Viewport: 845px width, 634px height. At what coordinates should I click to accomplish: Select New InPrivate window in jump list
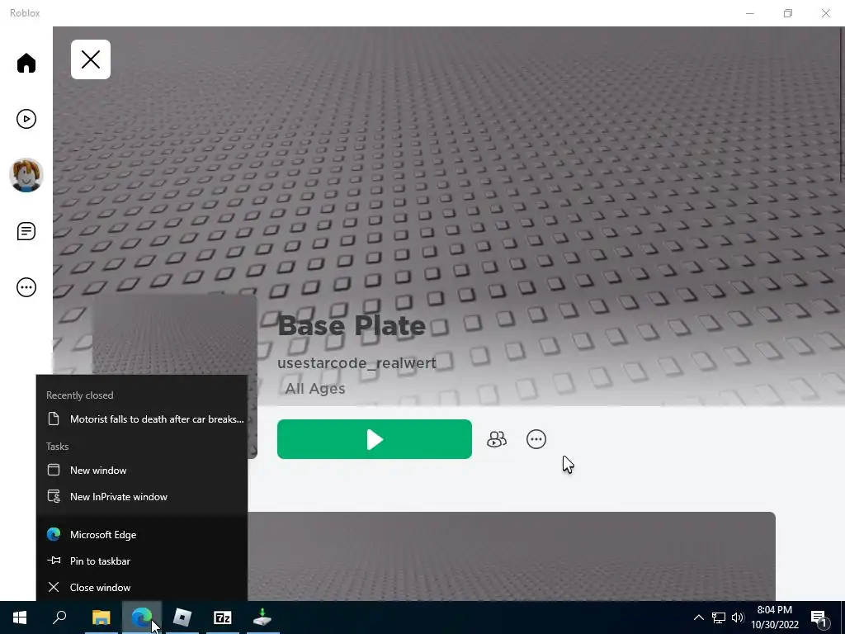pyautogui.click(x=142, y=496)
